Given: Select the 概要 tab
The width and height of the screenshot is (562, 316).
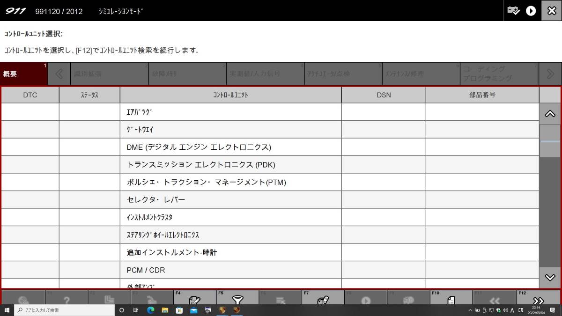Looking at the screenshot, I should (x=24, y=74).
